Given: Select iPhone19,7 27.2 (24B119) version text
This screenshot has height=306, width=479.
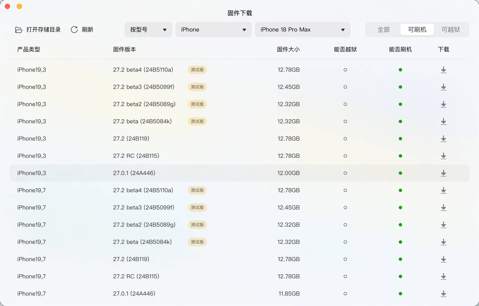Looking at the screenshot, I should [x=131, y=259].
